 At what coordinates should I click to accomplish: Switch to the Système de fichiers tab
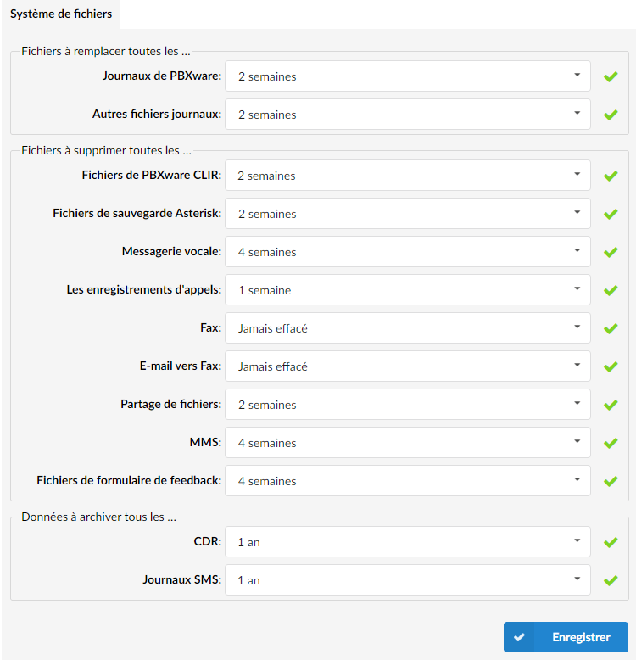[61, 14]
